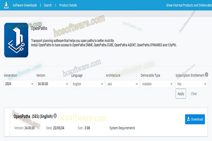Select Product Details breadcrumb
Viewport: 212px width, 141px height.
68,5
